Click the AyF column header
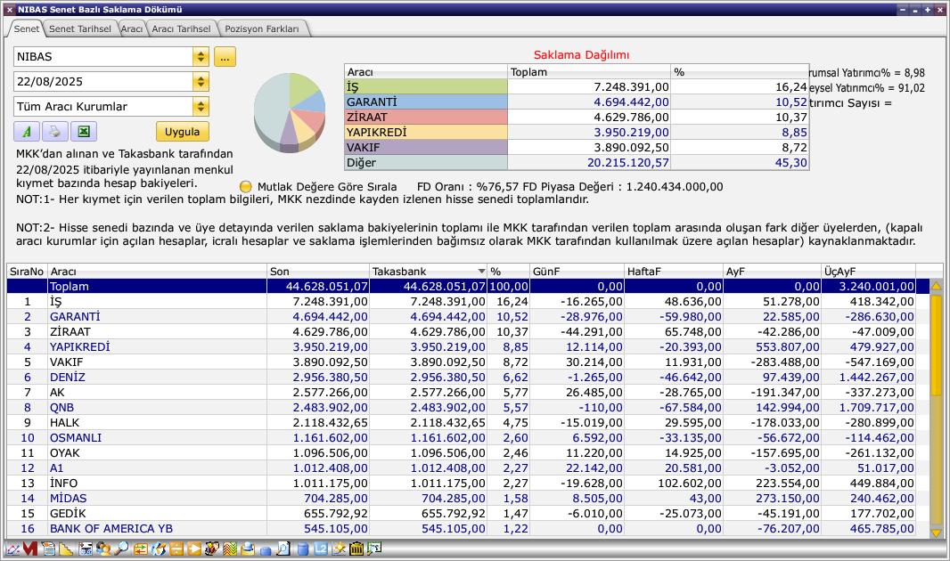 (772, 271)
